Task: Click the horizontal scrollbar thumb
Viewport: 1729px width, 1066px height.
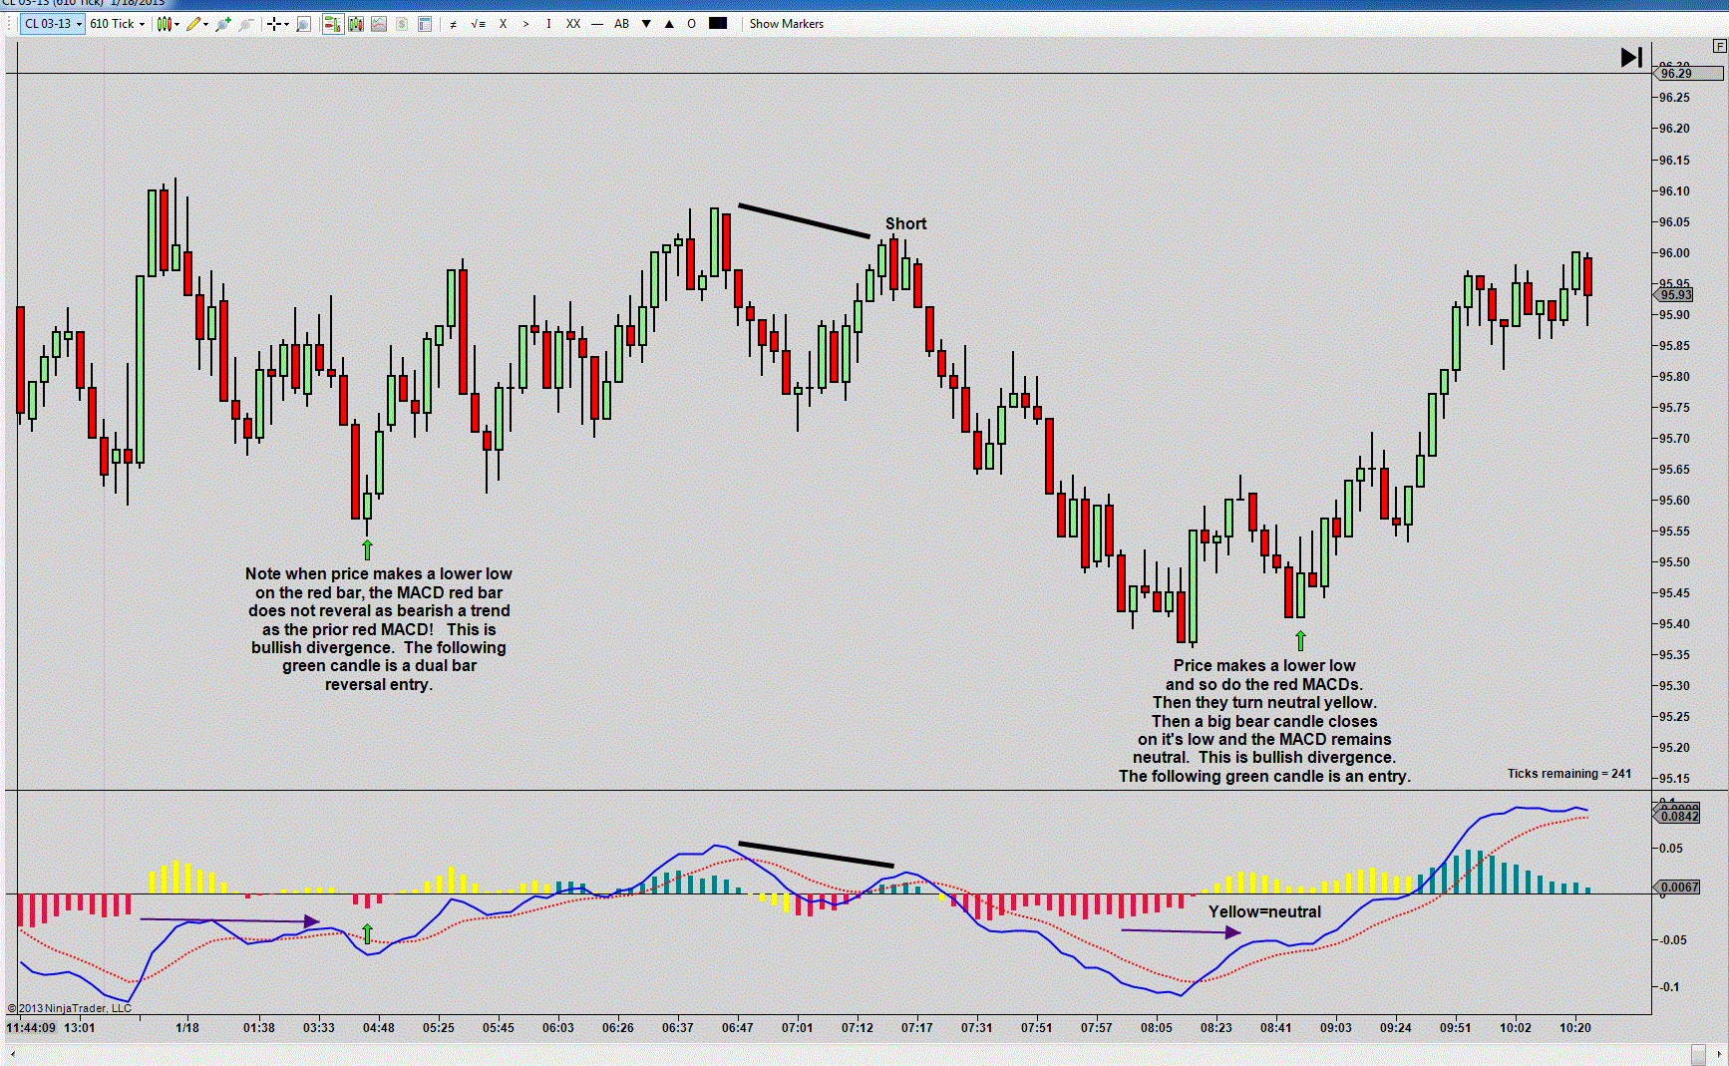Action: point(1698,1055)
